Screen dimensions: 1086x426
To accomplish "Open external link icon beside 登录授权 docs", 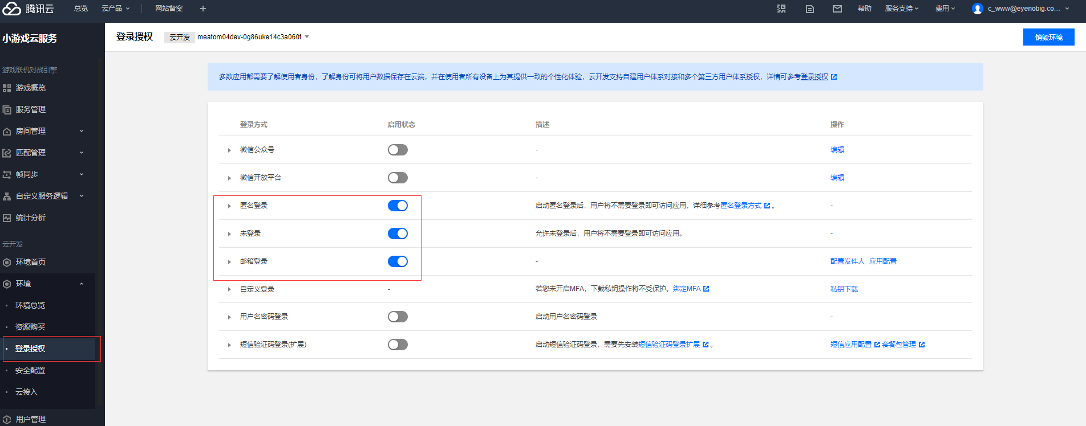I will click(x=834, y=77).
